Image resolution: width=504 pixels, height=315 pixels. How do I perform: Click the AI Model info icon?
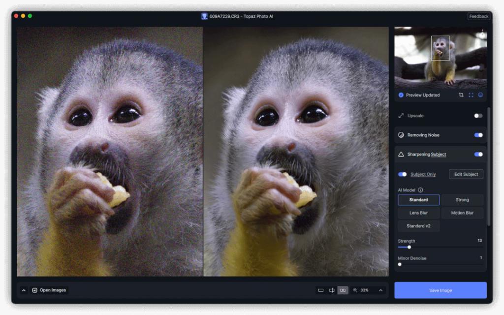tap(420, 190)
